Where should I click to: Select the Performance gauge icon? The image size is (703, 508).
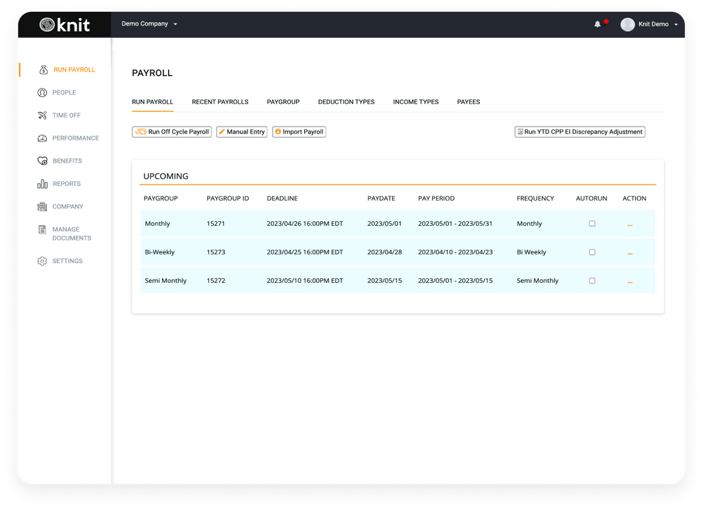42,139
